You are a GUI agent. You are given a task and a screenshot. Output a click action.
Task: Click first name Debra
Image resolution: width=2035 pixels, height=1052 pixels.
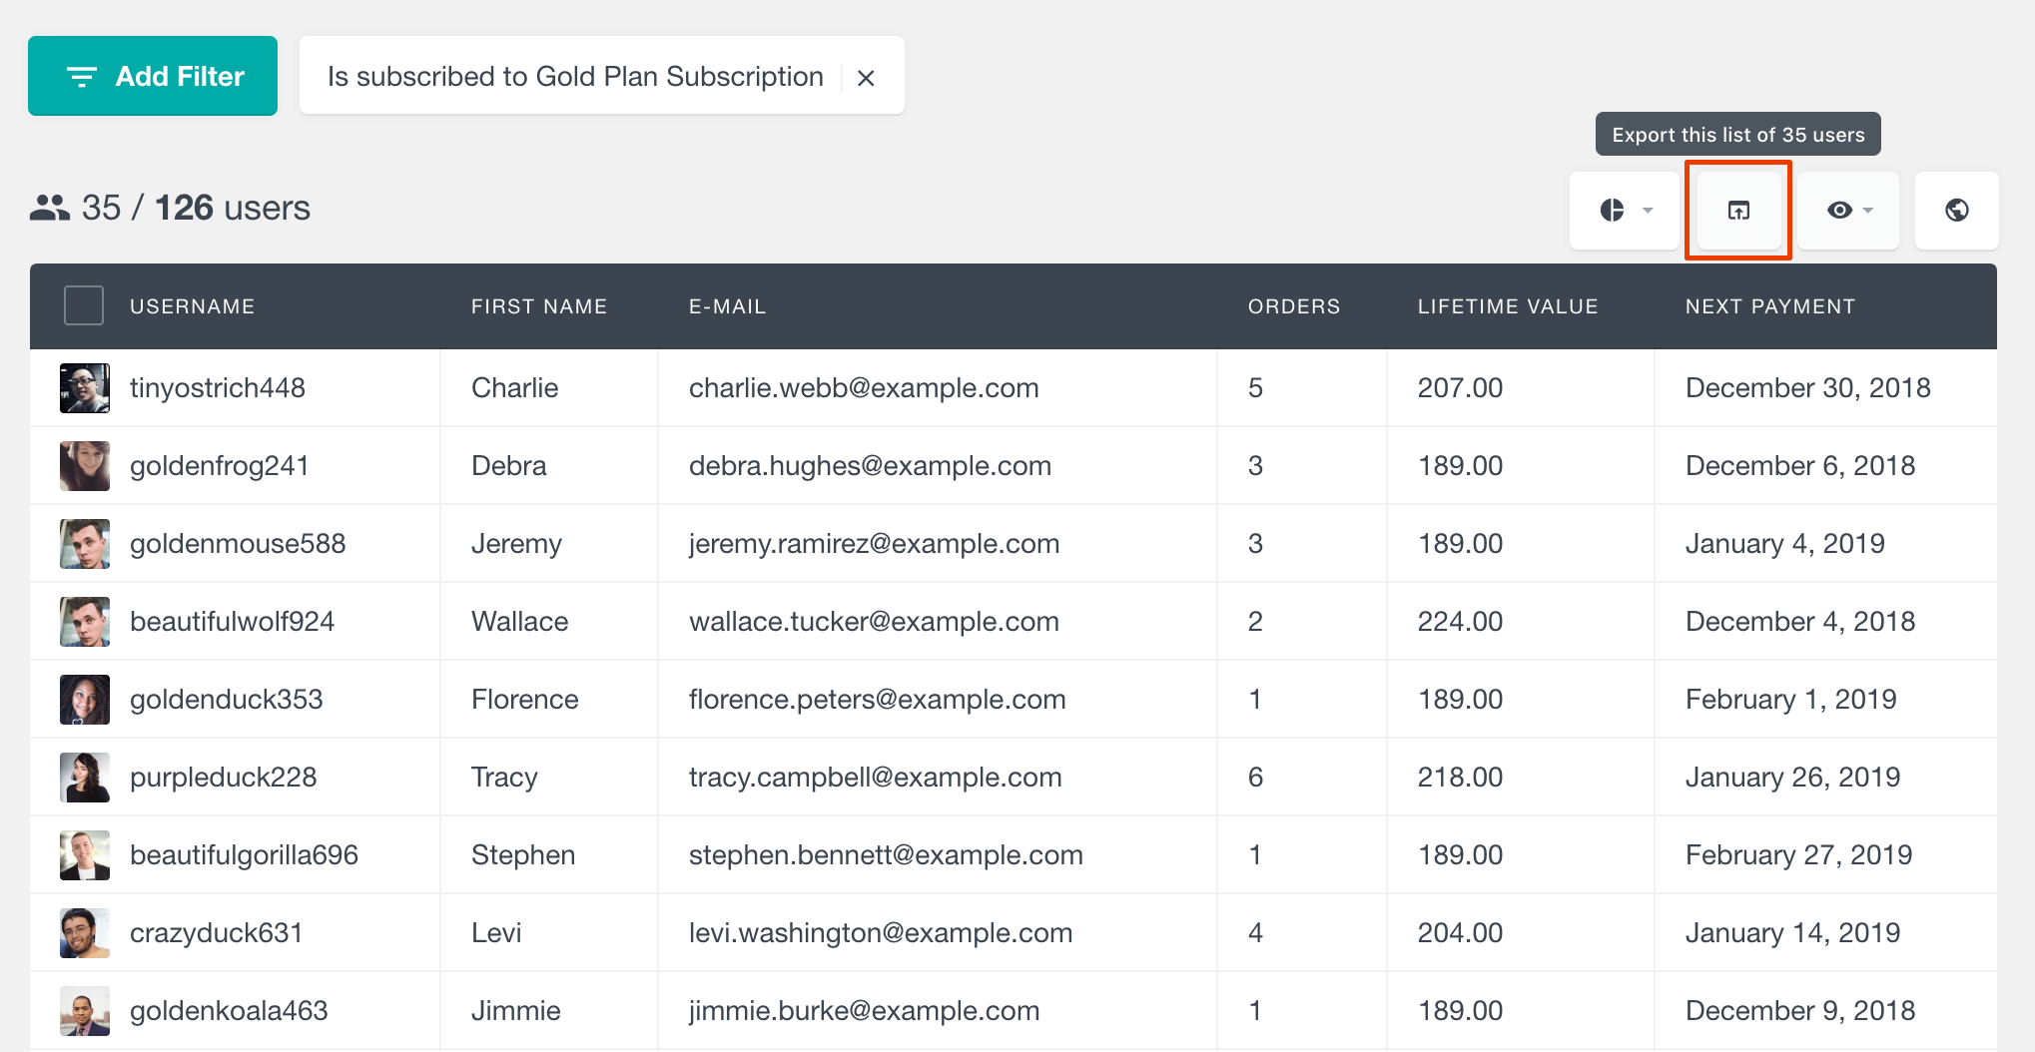pos(509,466)
